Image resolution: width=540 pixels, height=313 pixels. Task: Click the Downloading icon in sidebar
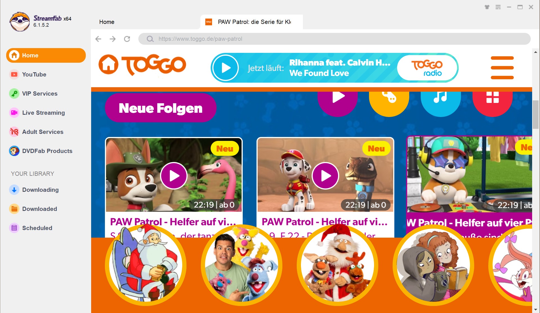(13, 190)
